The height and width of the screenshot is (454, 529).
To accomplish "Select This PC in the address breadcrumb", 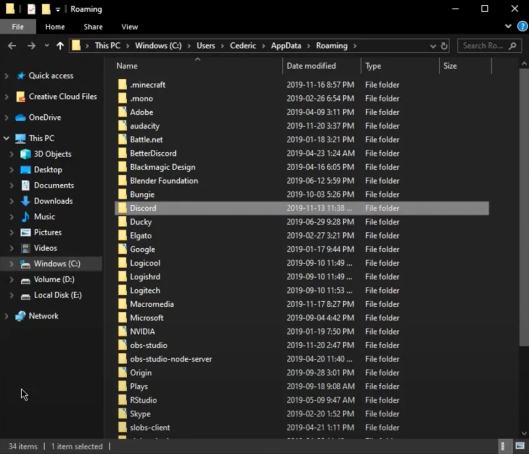I will click(x=108, y=45).
